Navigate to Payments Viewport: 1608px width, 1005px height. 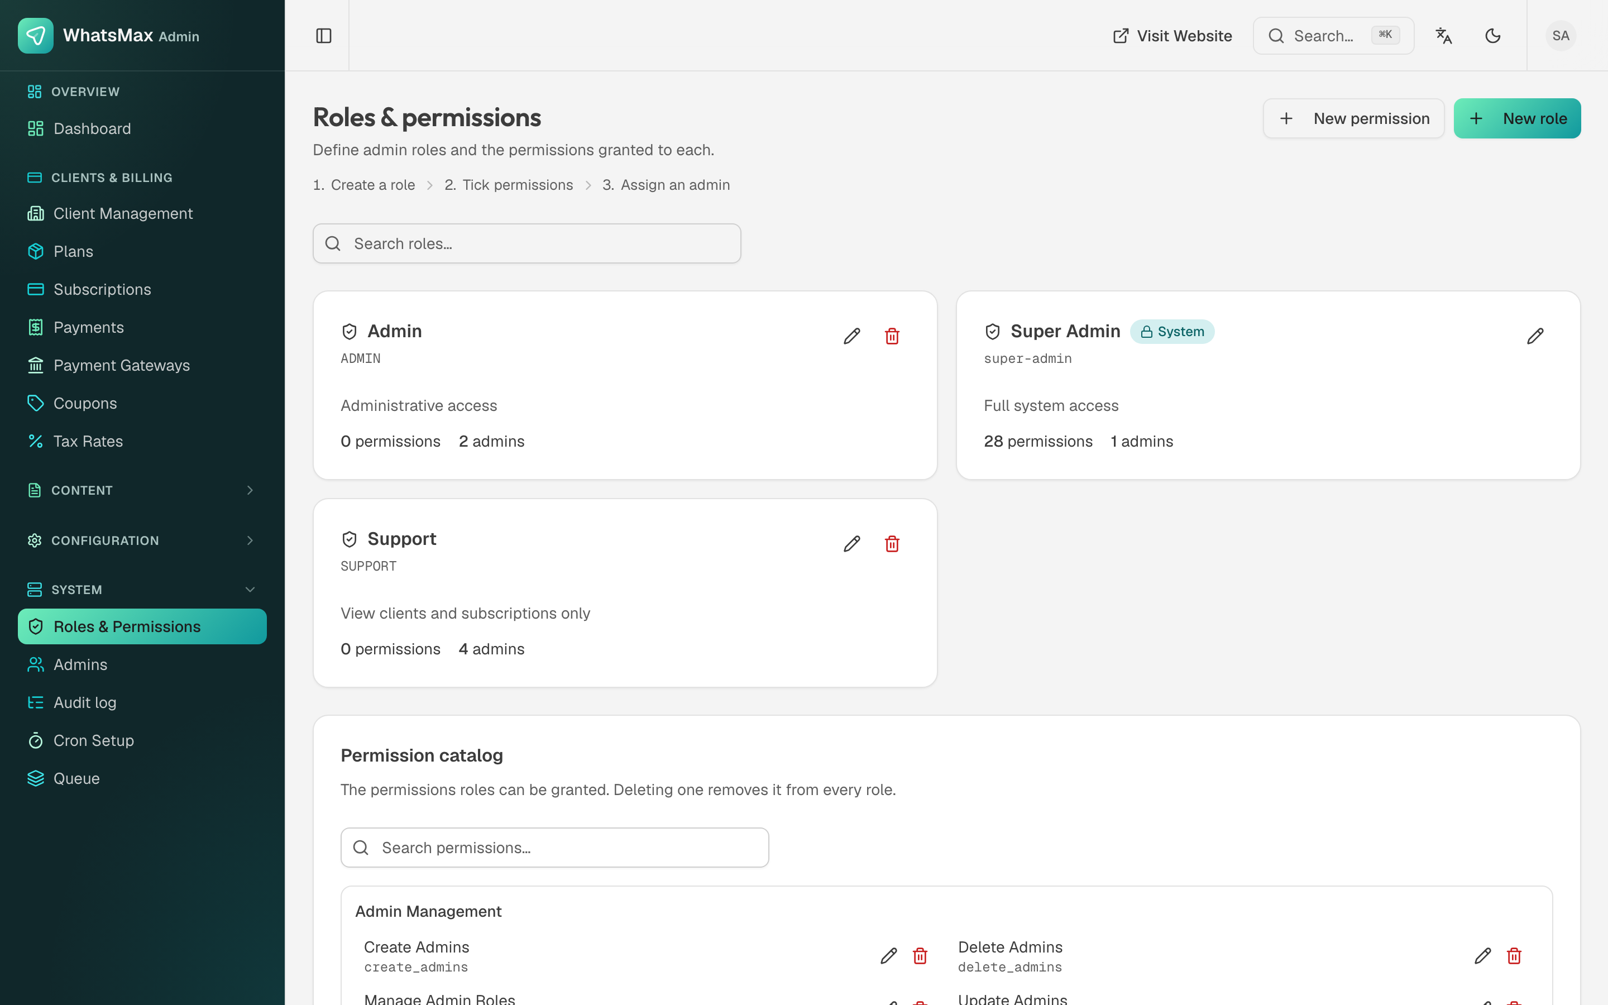142,327
